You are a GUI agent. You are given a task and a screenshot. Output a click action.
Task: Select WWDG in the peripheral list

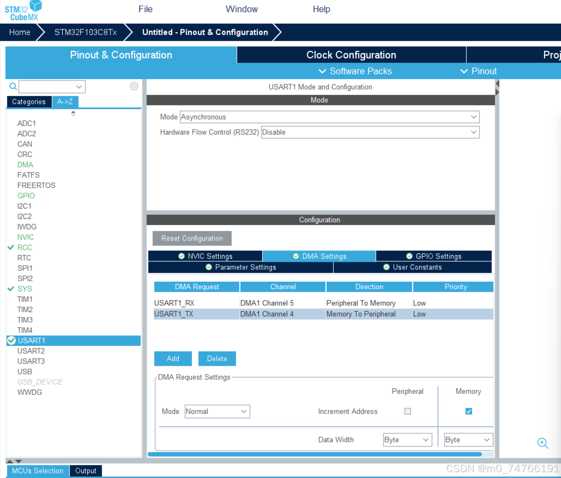(x=29, y=392)
